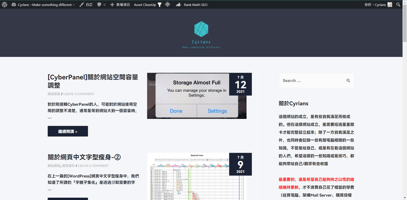
Task: Open the WordPress logo menu
Action: [x=4, y=5]
